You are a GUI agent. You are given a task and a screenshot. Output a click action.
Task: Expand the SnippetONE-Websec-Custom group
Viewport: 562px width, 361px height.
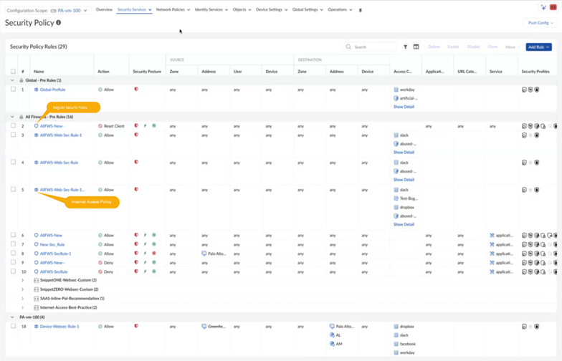coord(23,280)
